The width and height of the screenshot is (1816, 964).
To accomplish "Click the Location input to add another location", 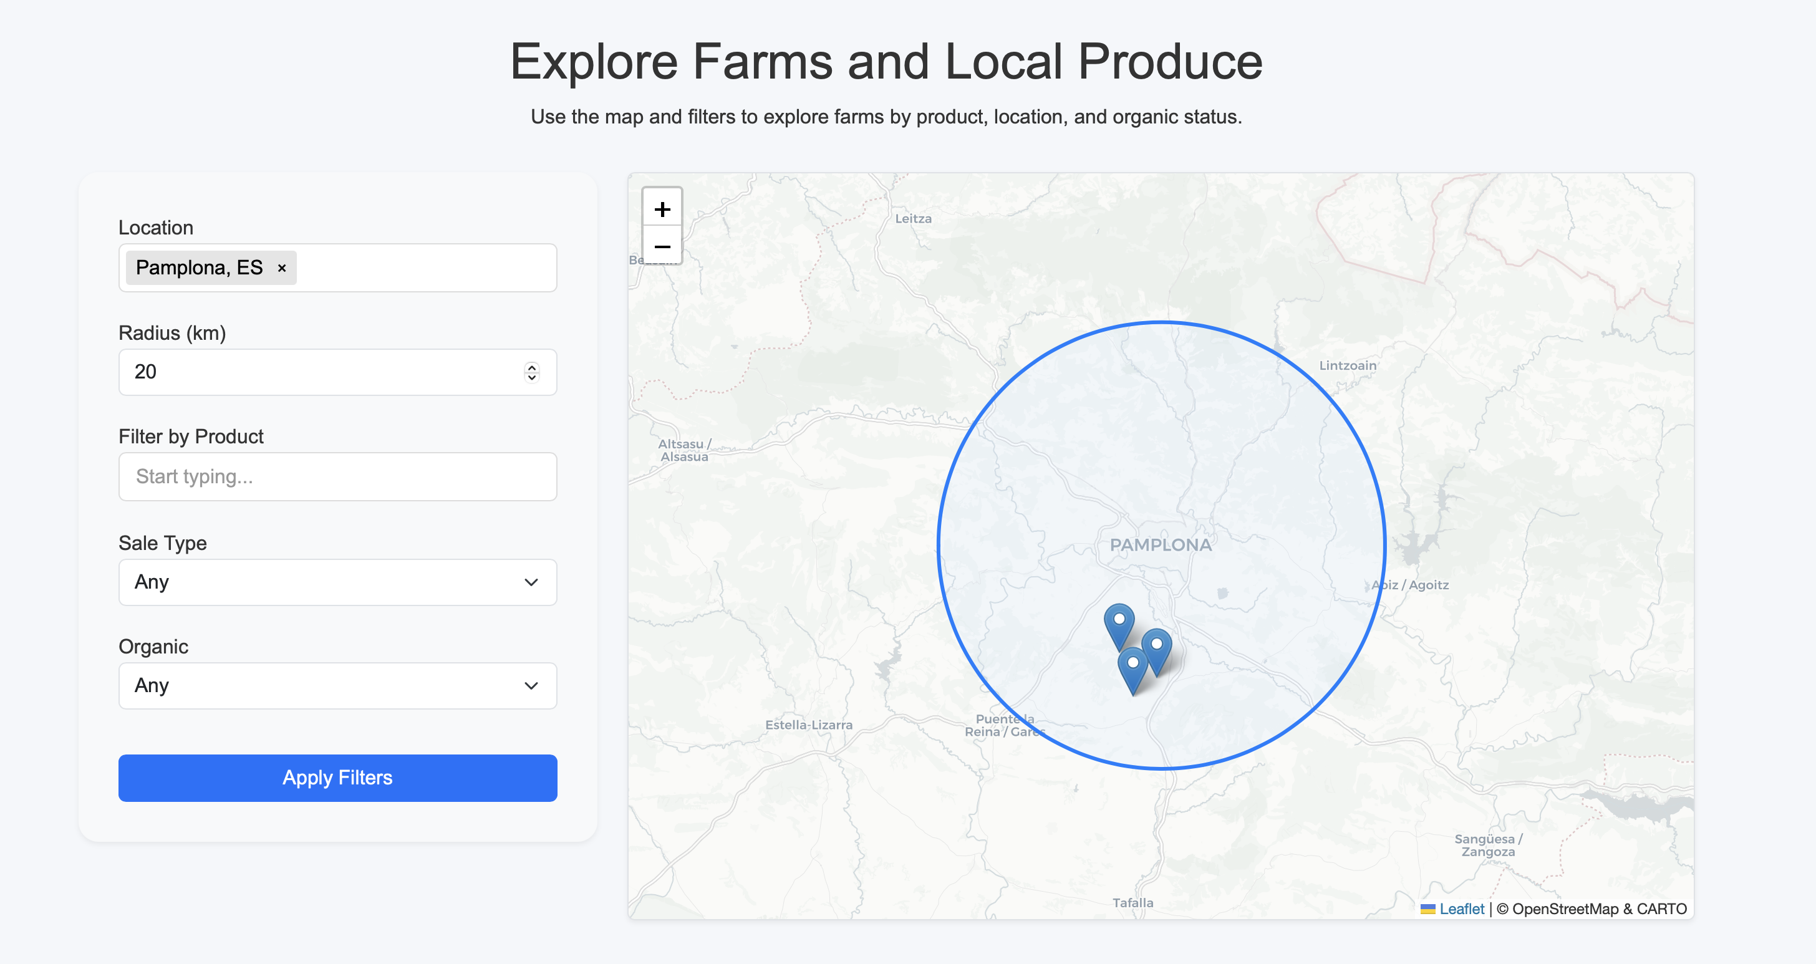I will (423, 268).
